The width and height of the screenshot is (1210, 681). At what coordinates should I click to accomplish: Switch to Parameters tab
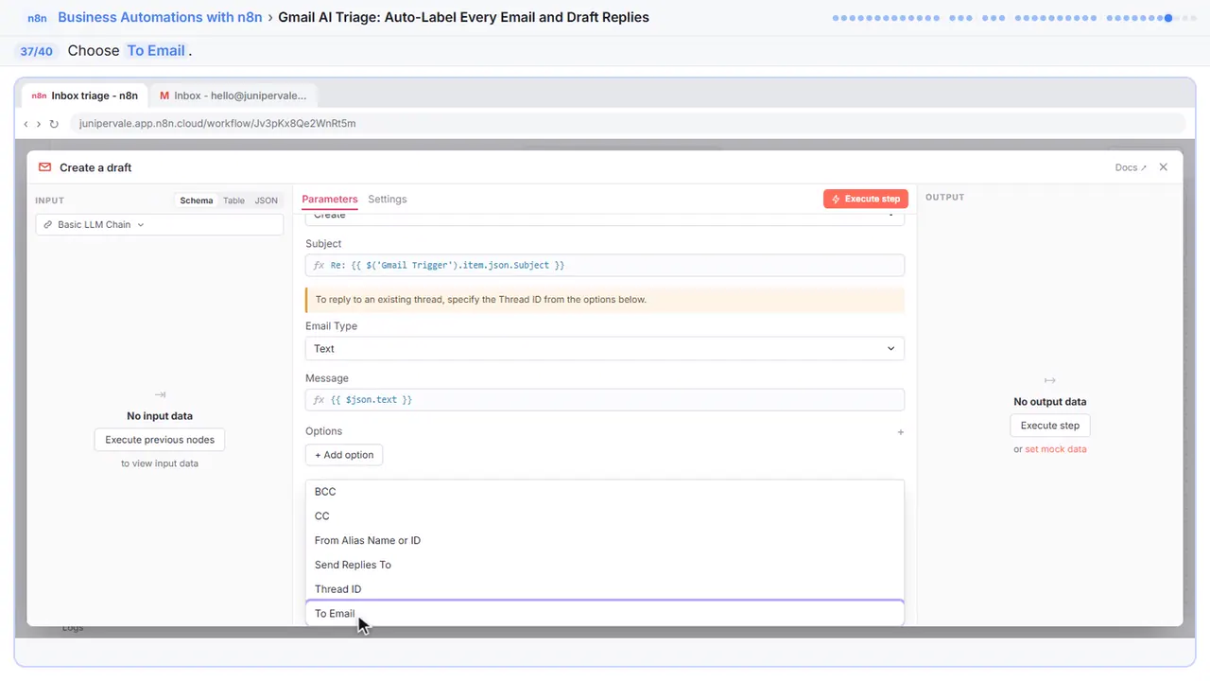point(330,200)
